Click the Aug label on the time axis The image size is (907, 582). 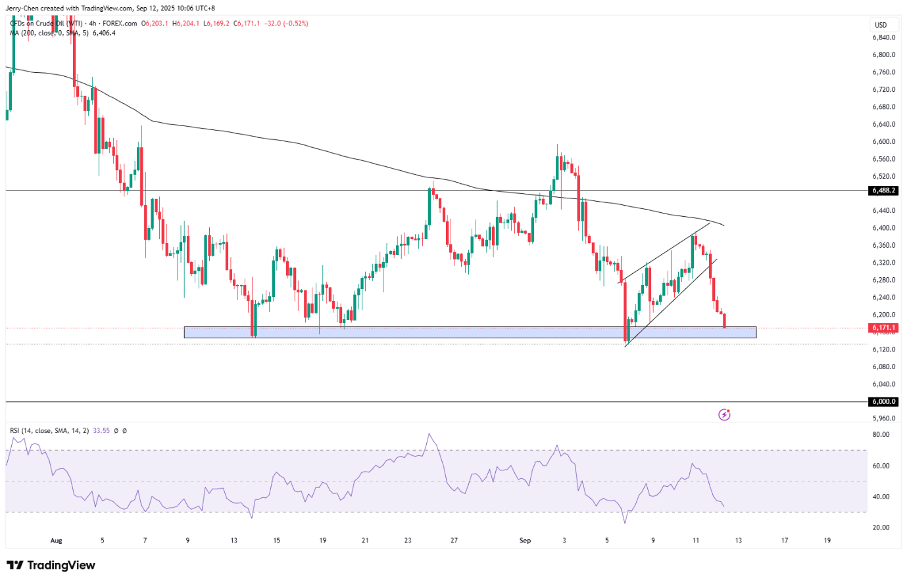tap(56, 541)
